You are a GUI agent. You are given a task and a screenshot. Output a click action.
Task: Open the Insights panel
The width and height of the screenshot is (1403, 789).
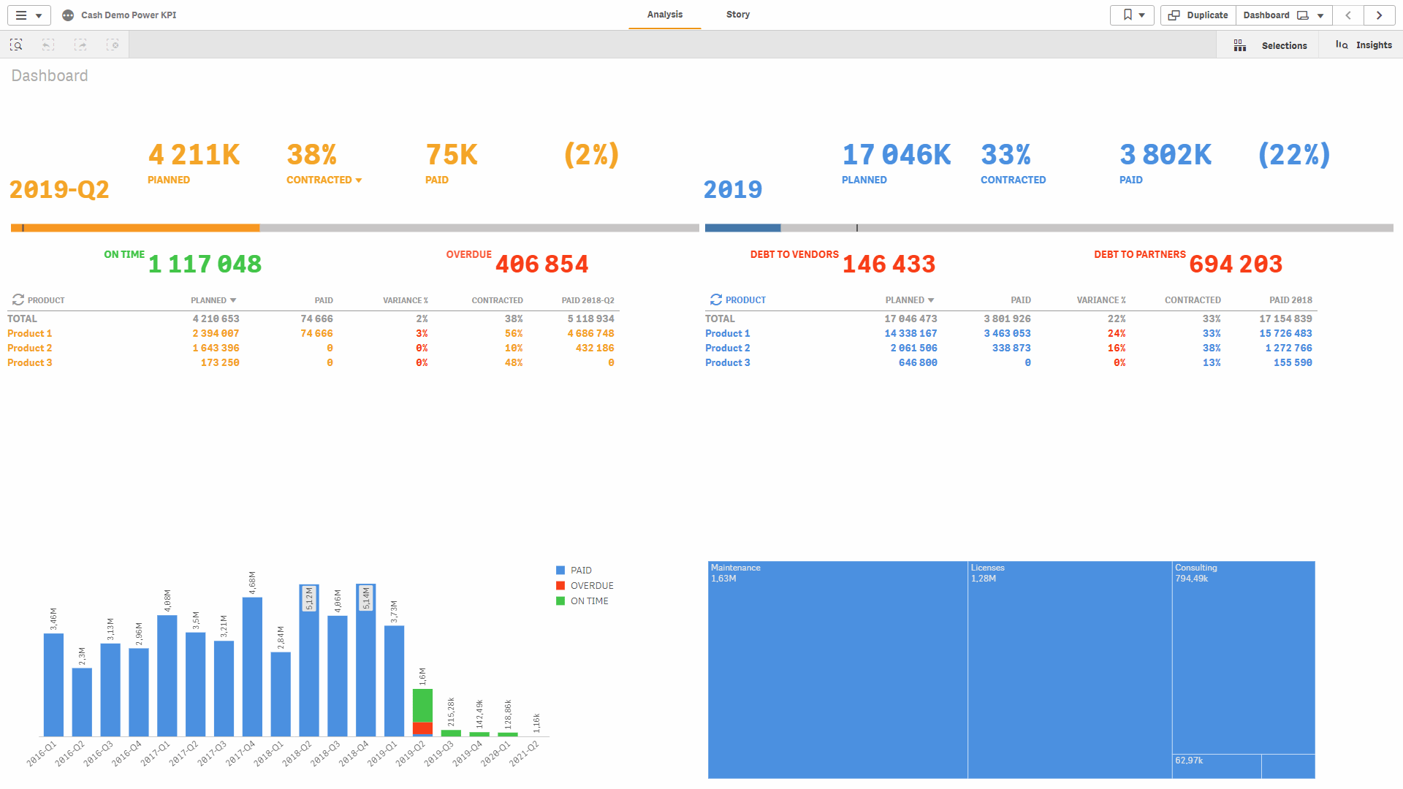1364,45
